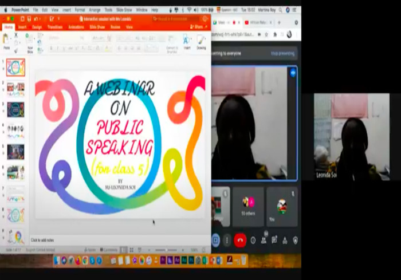Open Meet more options three-dot button
The width and height of the screenshot is (401, 280).
(227, 240)
